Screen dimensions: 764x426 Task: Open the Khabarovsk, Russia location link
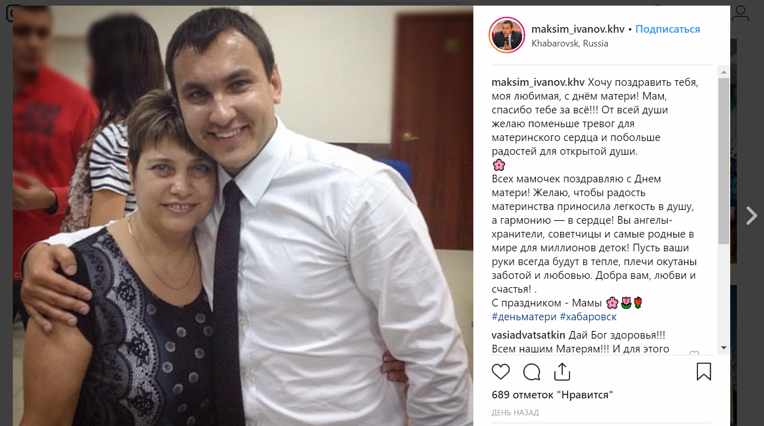(x=570, y=43)
